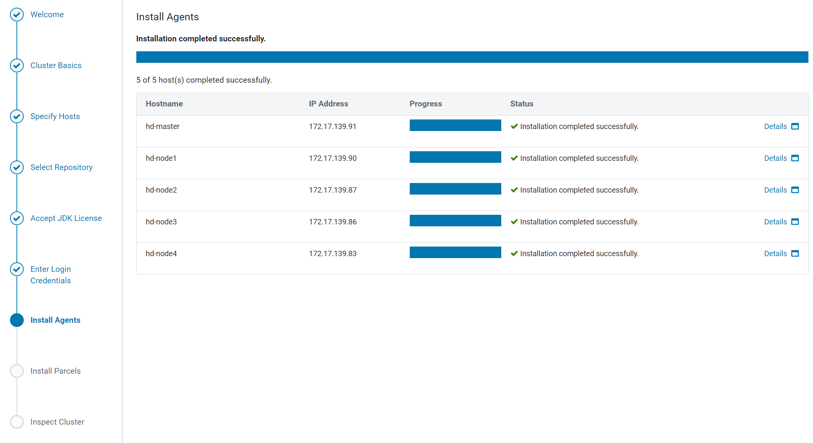Click hd-node3 progress bar

pos(455,221)
